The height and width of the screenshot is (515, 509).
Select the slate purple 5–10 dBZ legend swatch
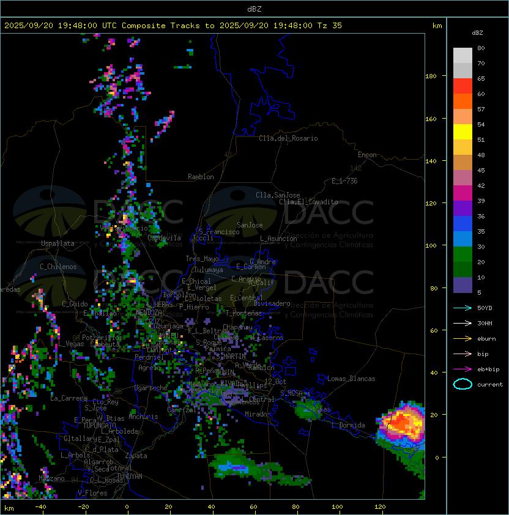coord(463,285)
